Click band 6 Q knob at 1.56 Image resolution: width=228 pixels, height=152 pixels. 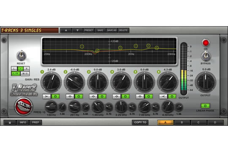coord(179,107)
